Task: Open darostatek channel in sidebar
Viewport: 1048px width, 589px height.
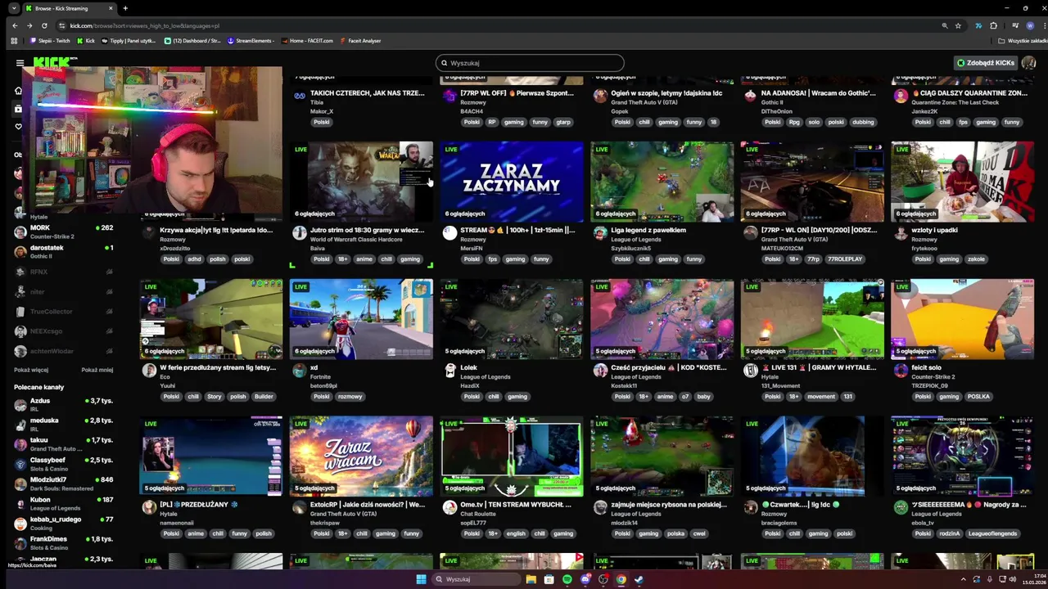Action: pos(64,251)
